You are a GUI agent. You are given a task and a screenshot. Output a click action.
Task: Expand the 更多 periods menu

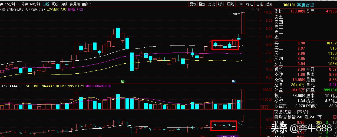(86, 4)
